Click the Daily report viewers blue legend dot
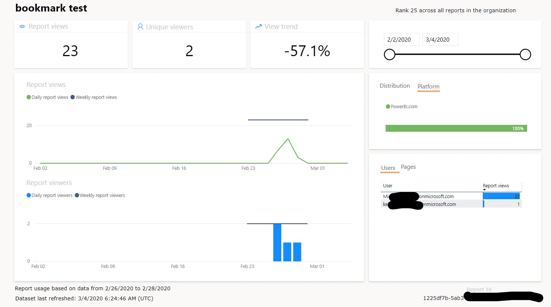 [29, 195]
